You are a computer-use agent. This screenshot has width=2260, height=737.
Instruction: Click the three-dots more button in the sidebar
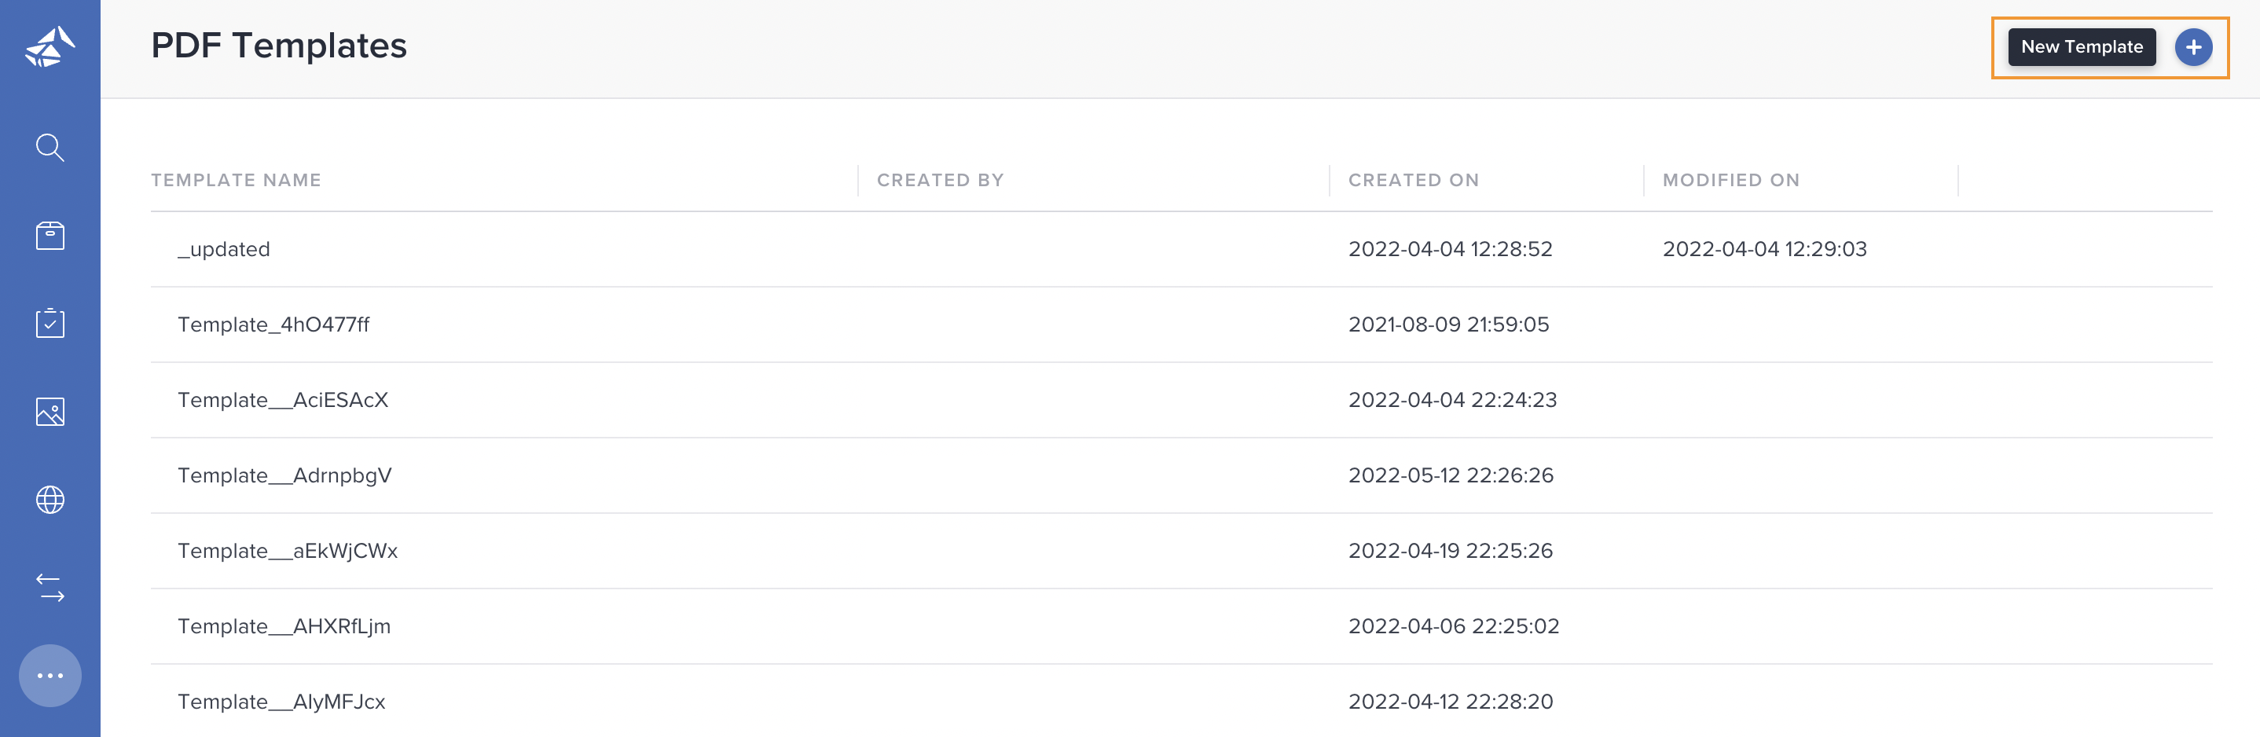pos(50,676)
